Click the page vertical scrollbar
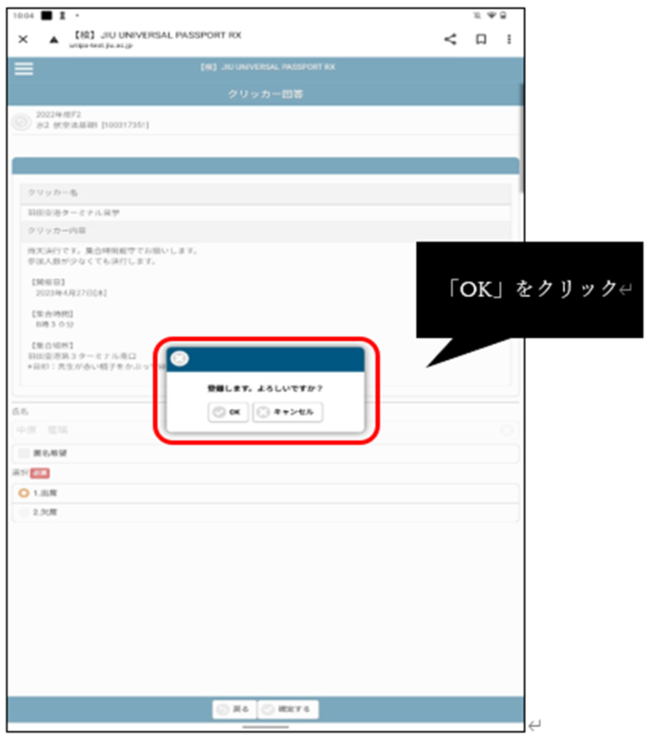Screen dimensions: 651x740 pyautogui.click(x=521, y=138)
